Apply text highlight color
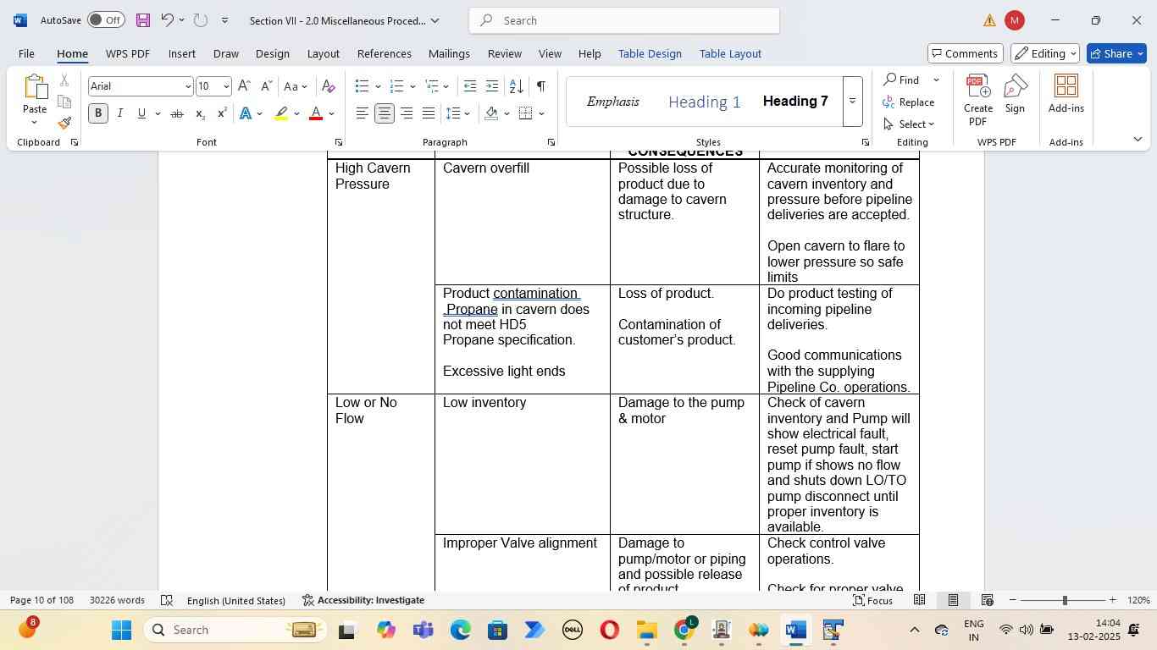Viewport: 1157px width, 650px height. pos(281,113)
